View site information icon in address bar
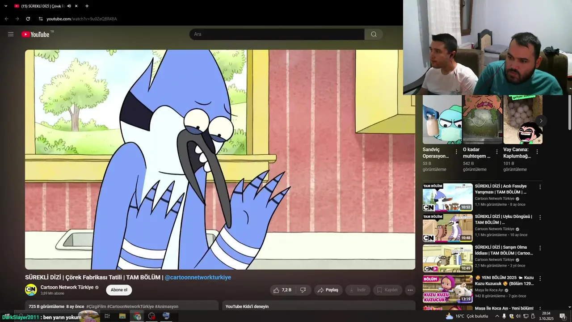This screenshot has width=572, height=322. [x=41, y=19]
